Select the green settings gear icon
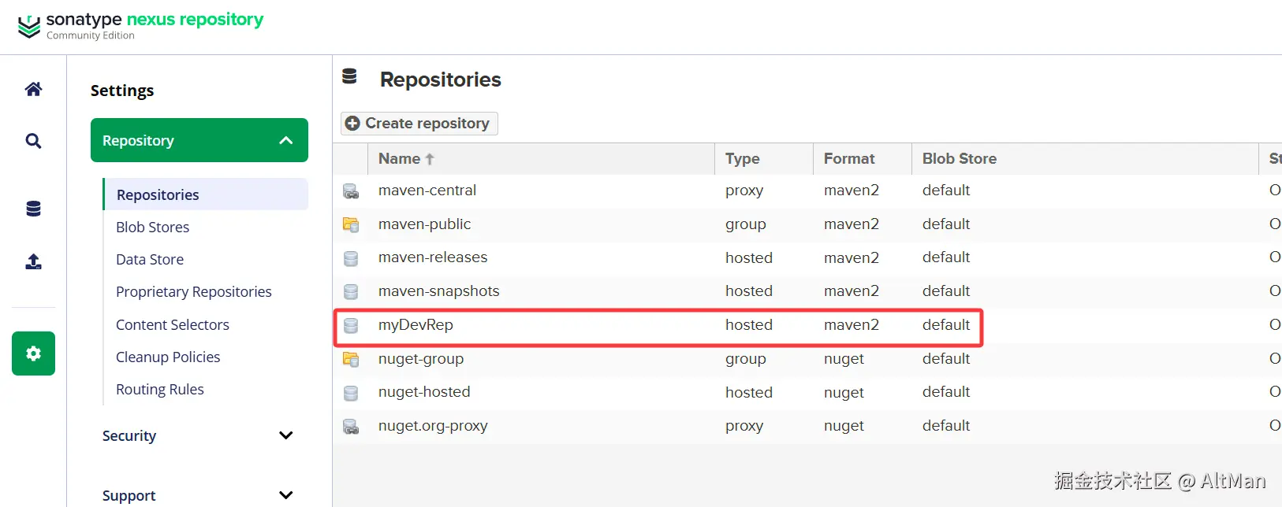This screenshot has width=1282, height=507. point(33,353)
